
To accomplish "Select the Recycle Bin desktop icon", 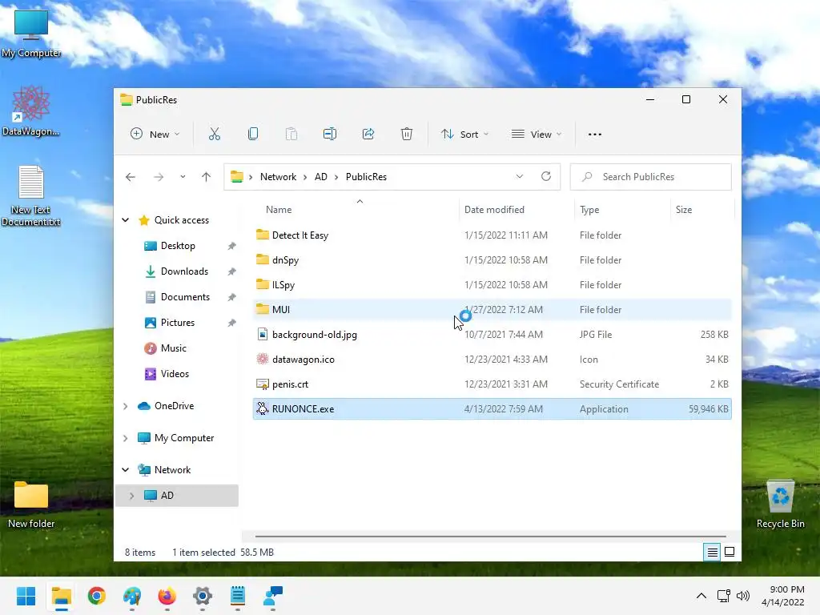I will [x=780, y=504].
